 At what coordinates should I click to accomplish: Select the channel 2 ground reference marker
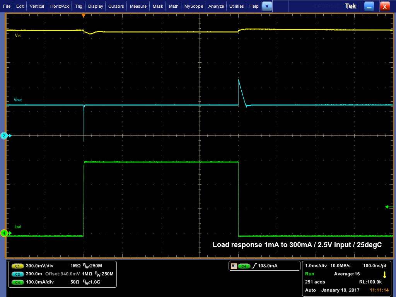coord(5,136)
